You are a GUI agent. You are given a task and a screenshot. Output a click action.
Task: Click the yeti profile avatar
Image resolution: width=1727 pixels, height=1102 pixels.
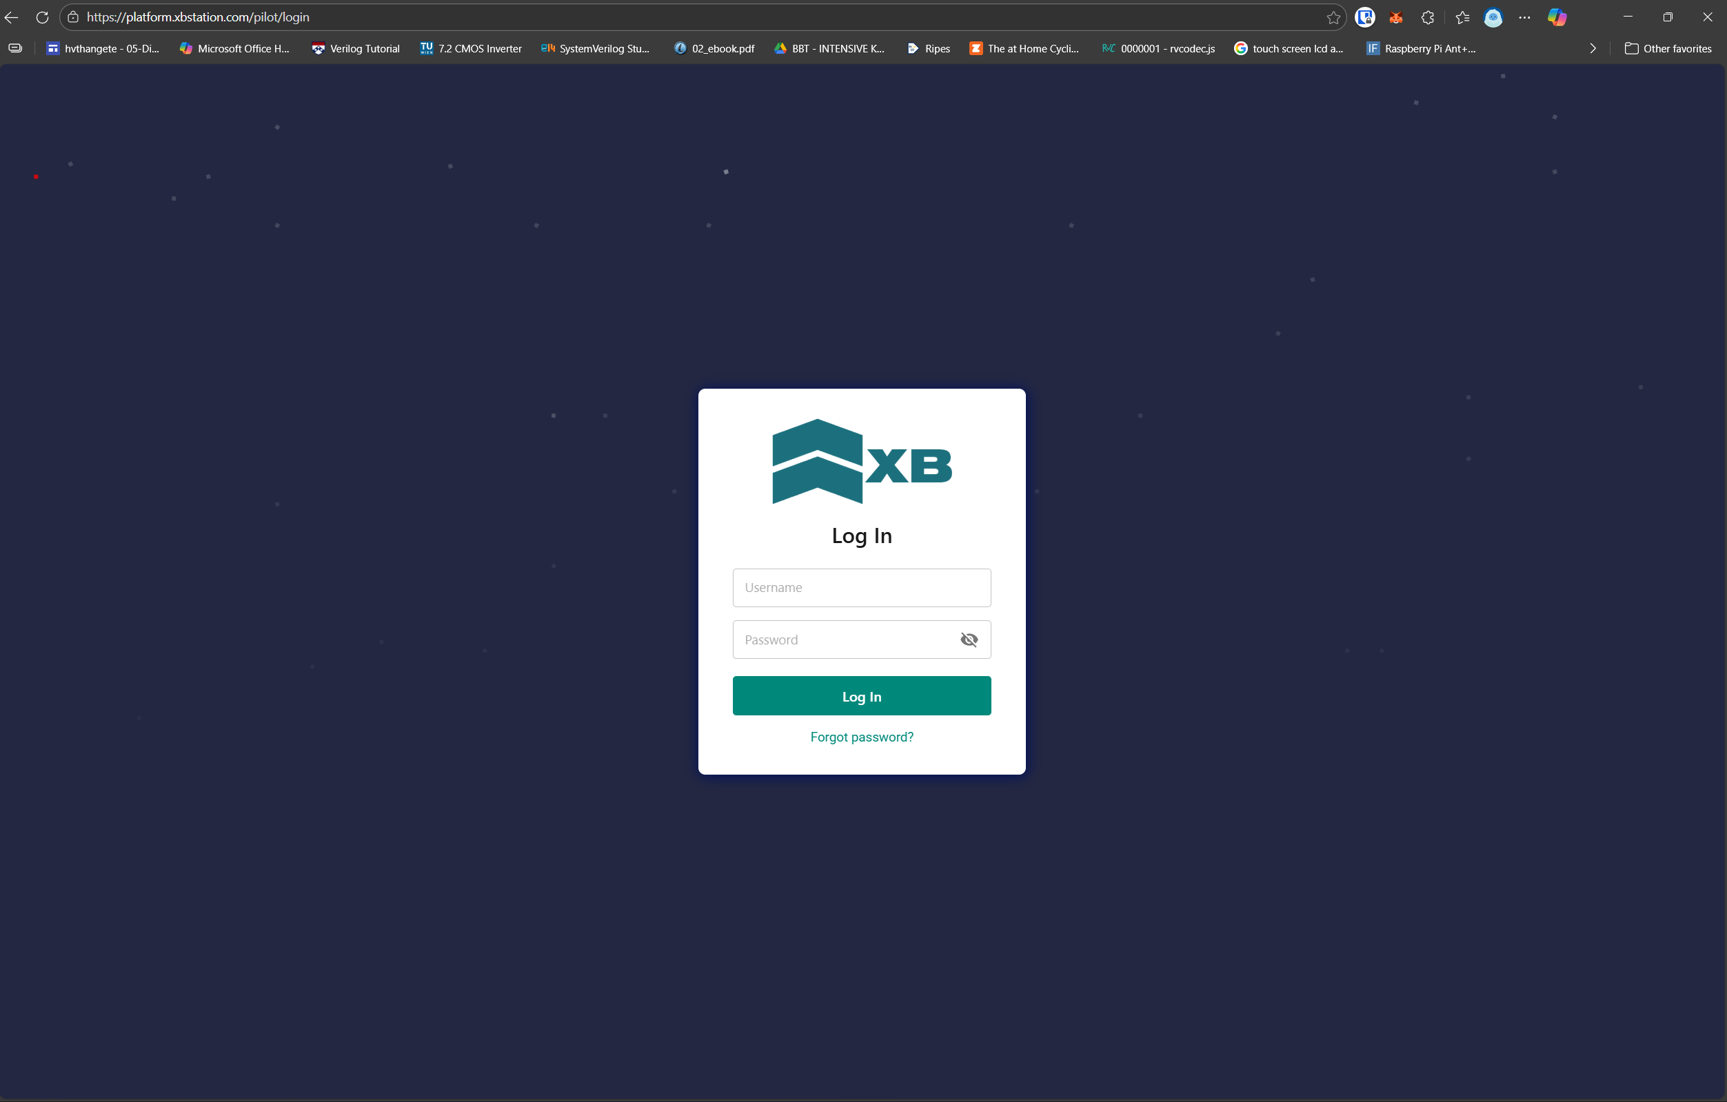coord(1493,17)
